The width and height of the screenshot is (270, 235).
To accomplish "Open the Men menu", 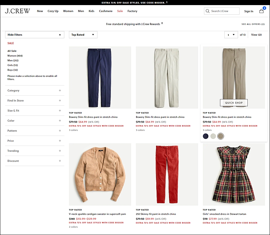I will pos(81,11).
